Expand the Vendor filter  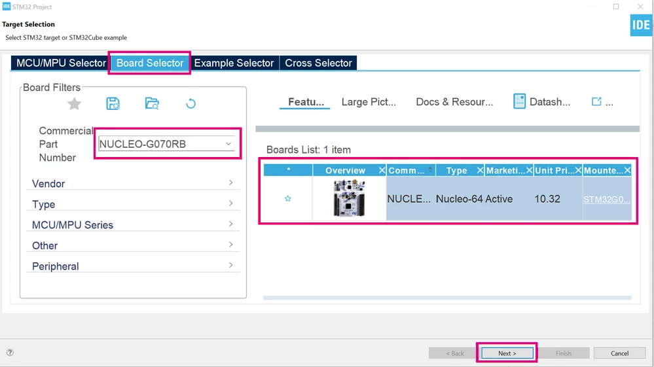click(x=133, y=183)
